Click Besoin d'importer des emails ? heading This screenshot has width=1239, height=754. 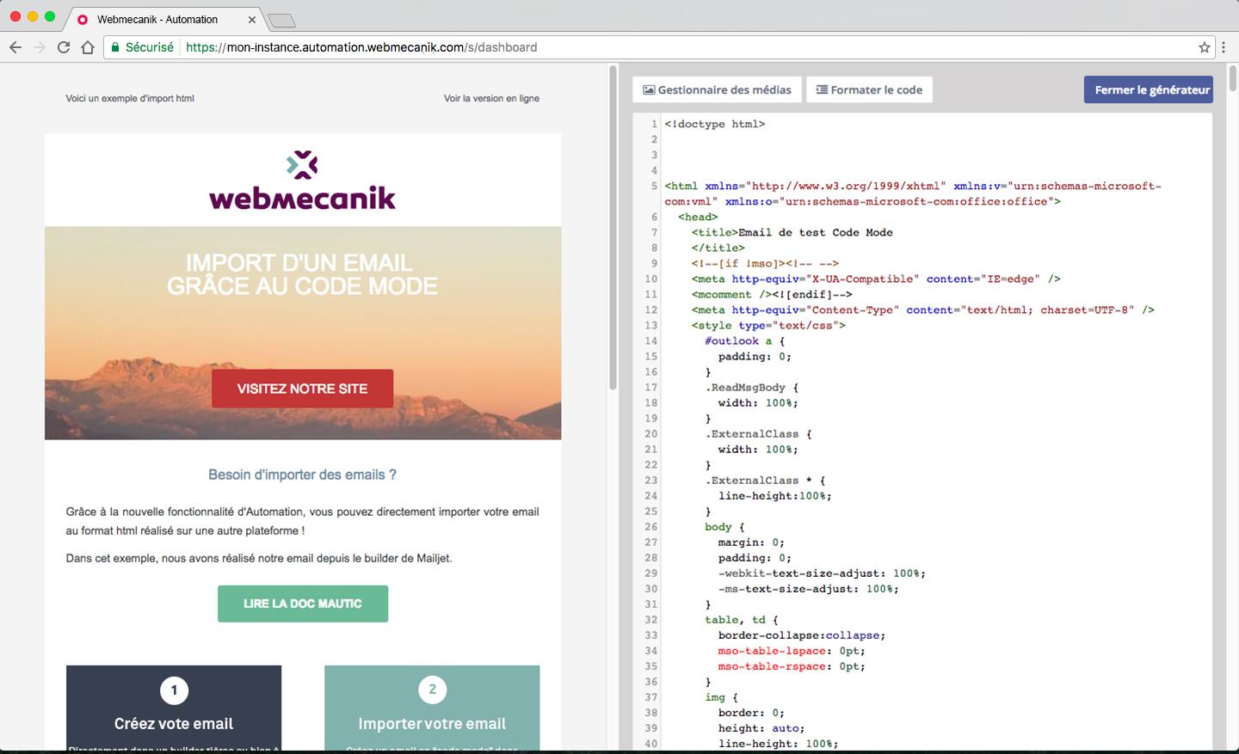(302, 475)
